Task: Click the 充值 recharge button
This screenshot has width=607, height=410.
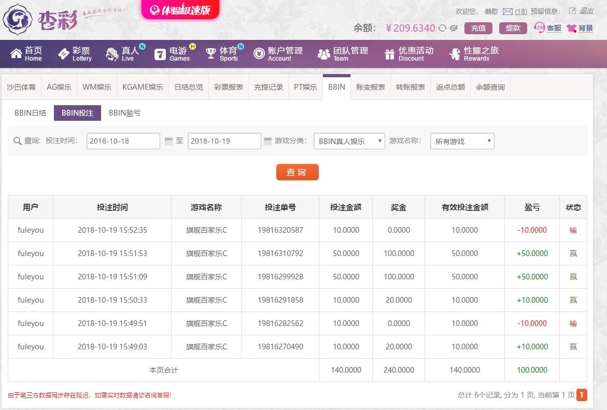Action: [x=478, y=28]
